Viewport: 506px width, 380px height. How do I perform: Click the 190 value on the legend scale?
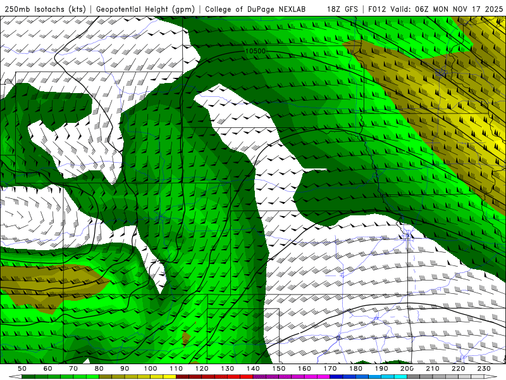381,369
